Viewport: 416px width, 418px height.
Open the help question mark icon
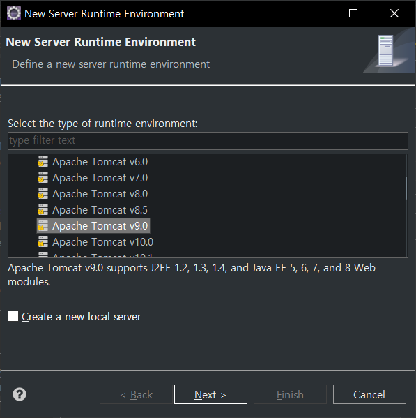pyautogui.click(x=20, y=394)
